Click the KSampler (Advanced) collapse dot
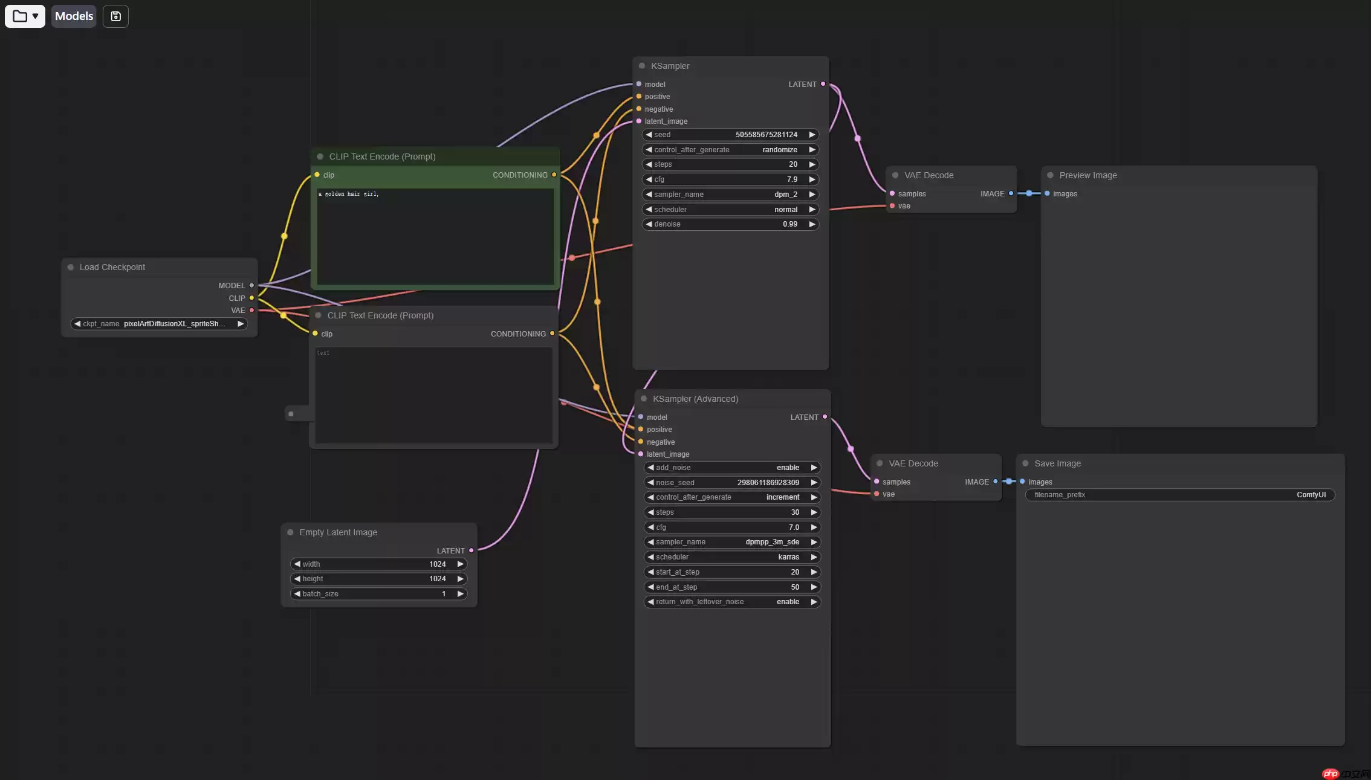Screen dimensions: 1371x780 tap(644, 399)
